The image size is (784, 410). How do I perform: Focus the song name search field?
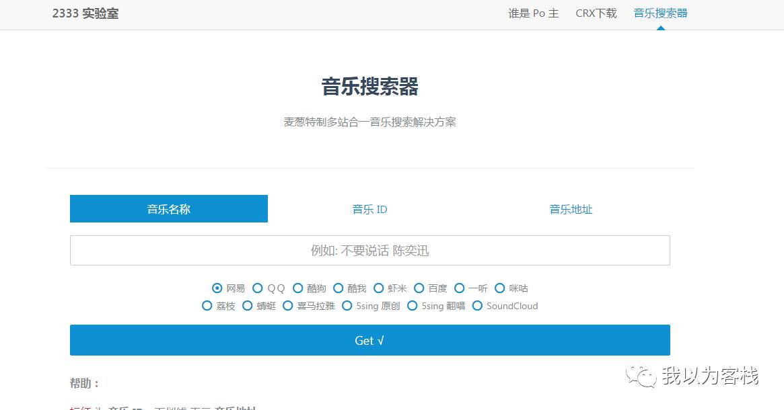370,250
